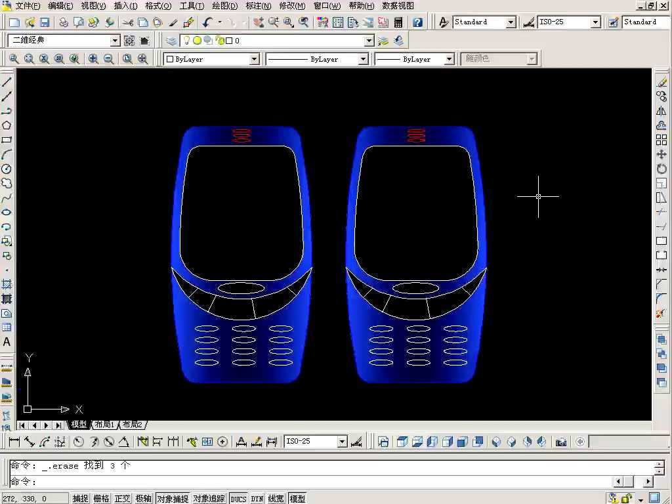Select the Rectangle draw tool
The width and height of the screenshot is (672, 504).
tap(7, 140)
